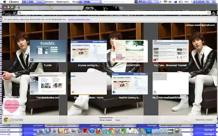Screen dimensions: 218x136
Task: Select the Apps section
Action: [118, 120]
